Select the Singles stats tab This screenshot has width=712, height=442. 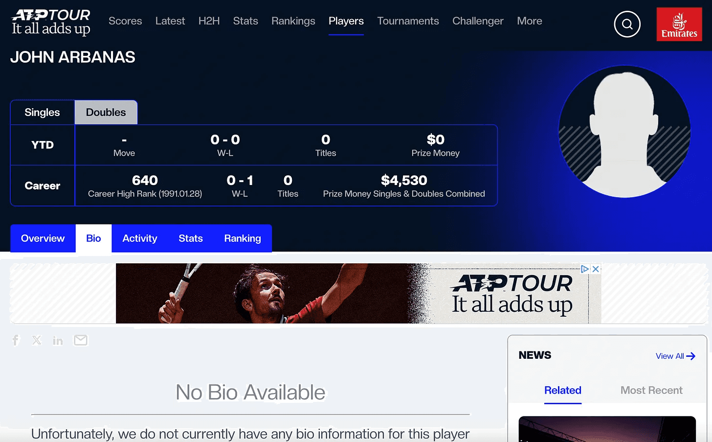pos(43,112)
